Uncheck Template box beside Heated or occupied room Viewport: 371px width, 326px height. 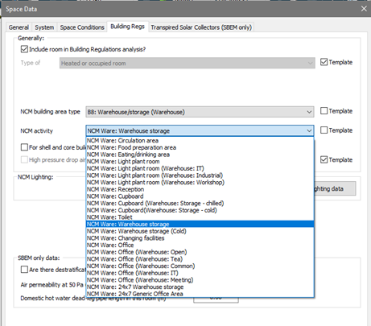tap(324, 62)
